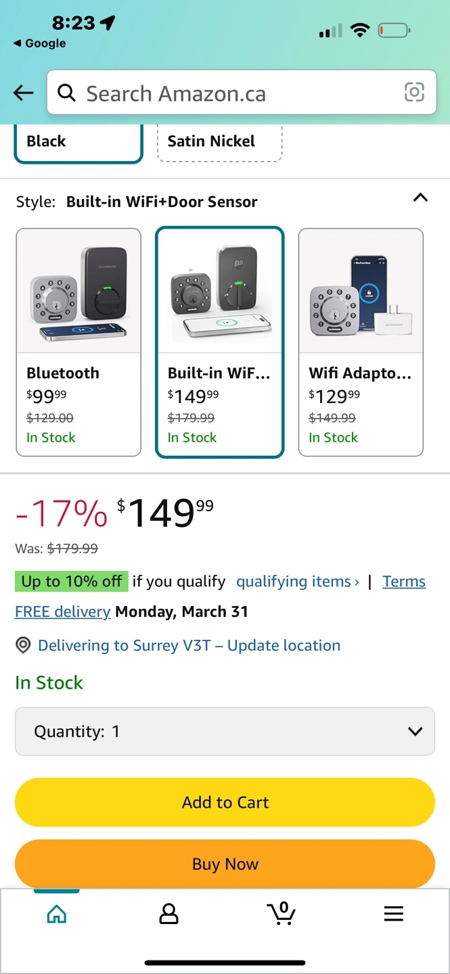Click Add to Cart button
This screenshot has width=450, height=974.
(225, 802)
